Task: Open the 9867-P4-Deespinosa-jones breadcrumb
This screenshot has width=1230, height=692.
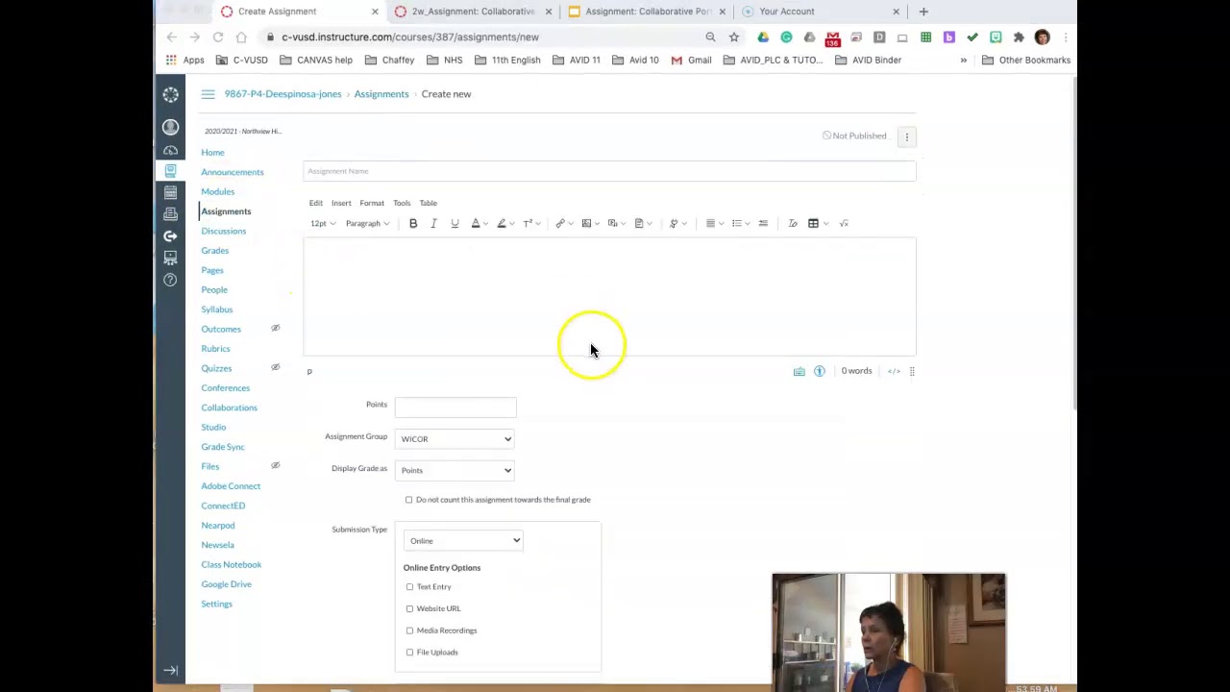Action: (283, 94)
